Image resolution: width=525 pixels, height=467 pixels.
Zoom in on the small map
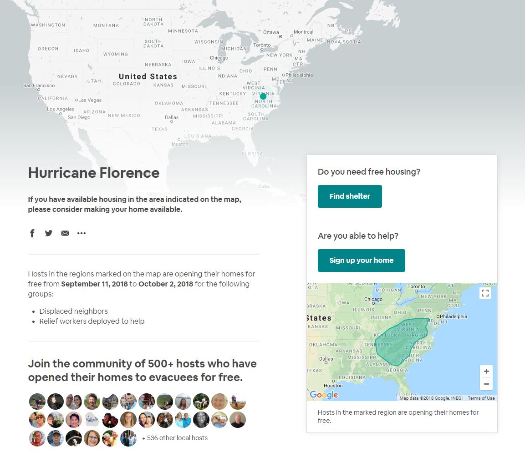pyautogui.click(x=486, y=371)
